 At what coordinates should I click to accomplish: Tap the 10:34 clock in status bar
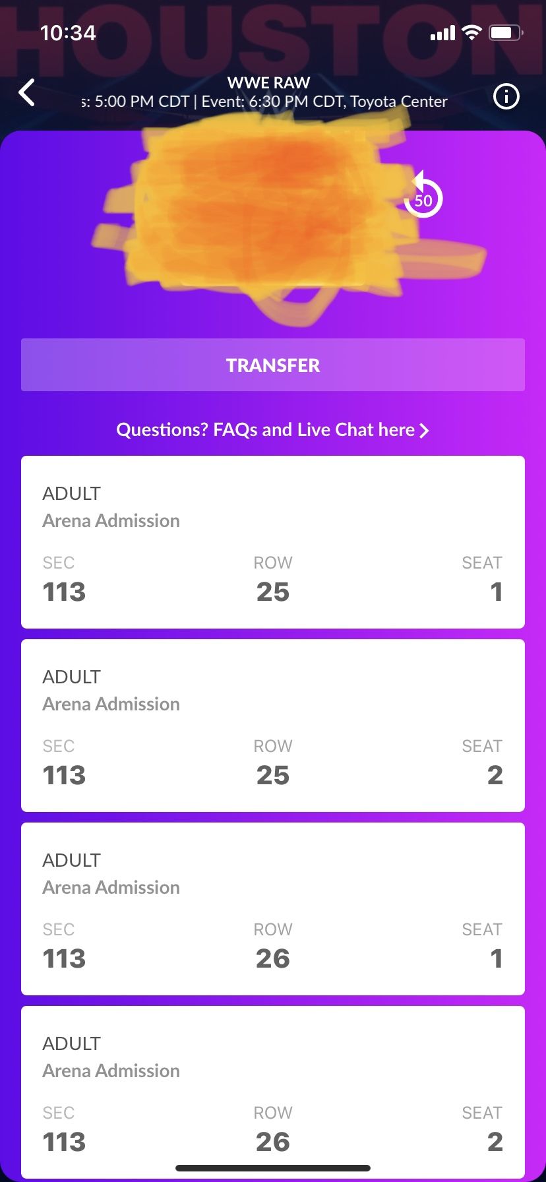(68, 32)
